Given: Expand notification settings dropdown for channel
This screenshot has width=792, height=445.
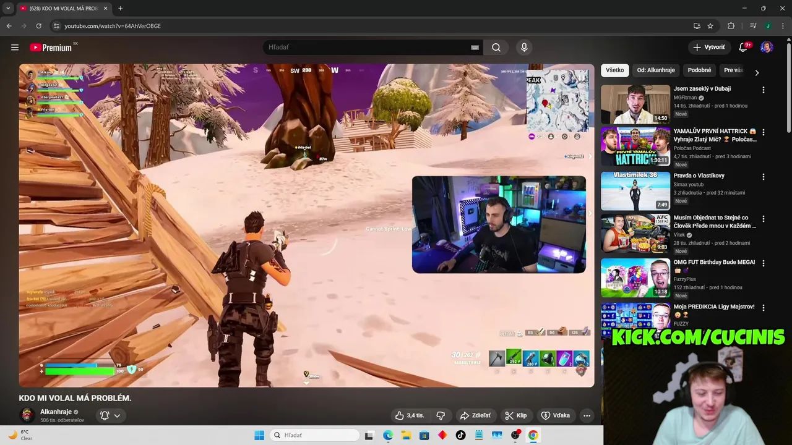Looking at the screenshot, I should click(117, 415).
